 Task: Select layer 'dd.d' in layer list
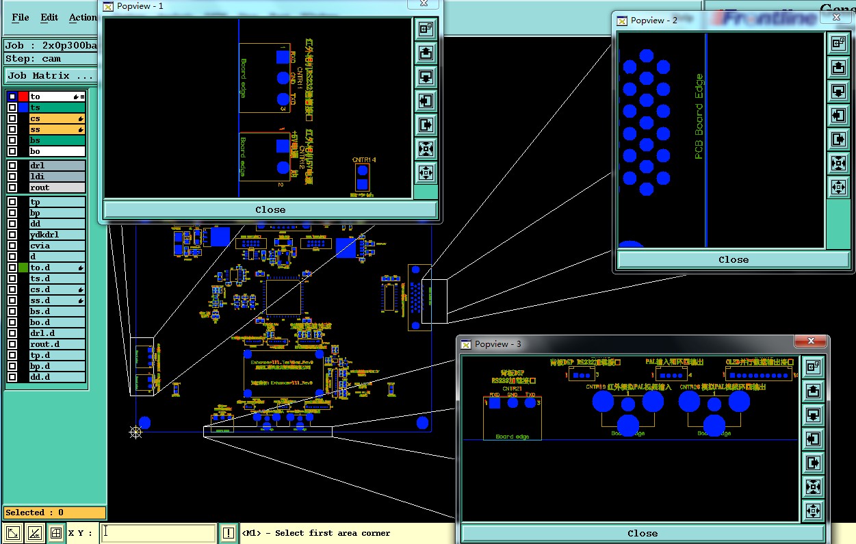point(57,377)
